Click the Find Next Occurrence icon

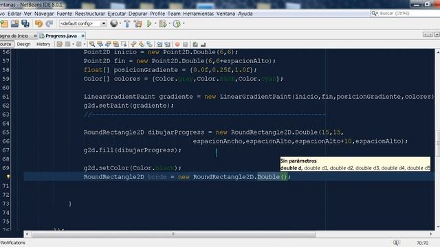[108, 44]
